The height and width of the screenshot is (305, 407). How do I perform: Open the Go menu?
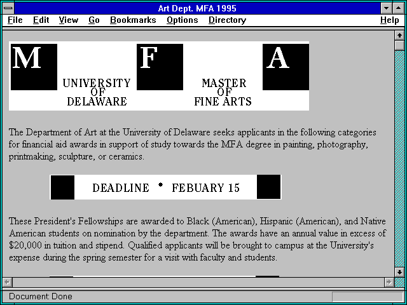(x=94, y=20)
